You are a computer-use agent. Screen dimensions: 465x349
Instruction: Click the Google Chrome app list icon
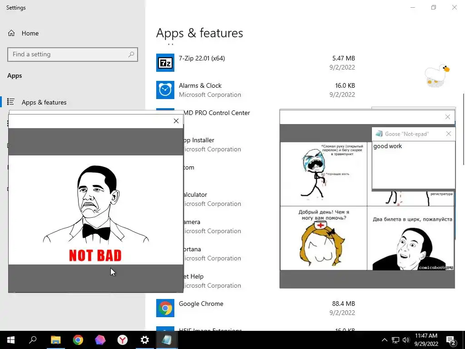coord(165,308)
